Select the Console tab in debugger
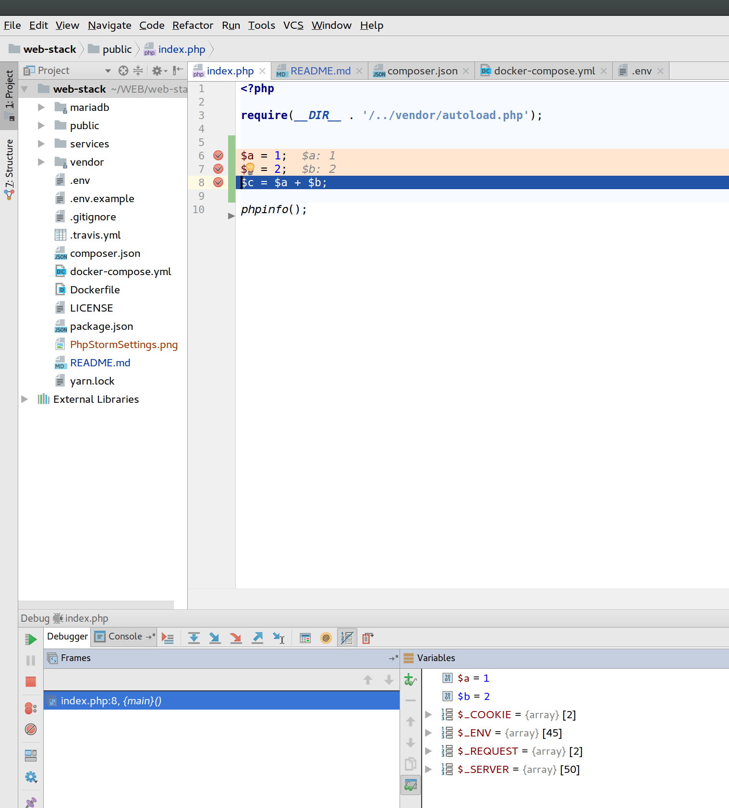 point(124,637)
